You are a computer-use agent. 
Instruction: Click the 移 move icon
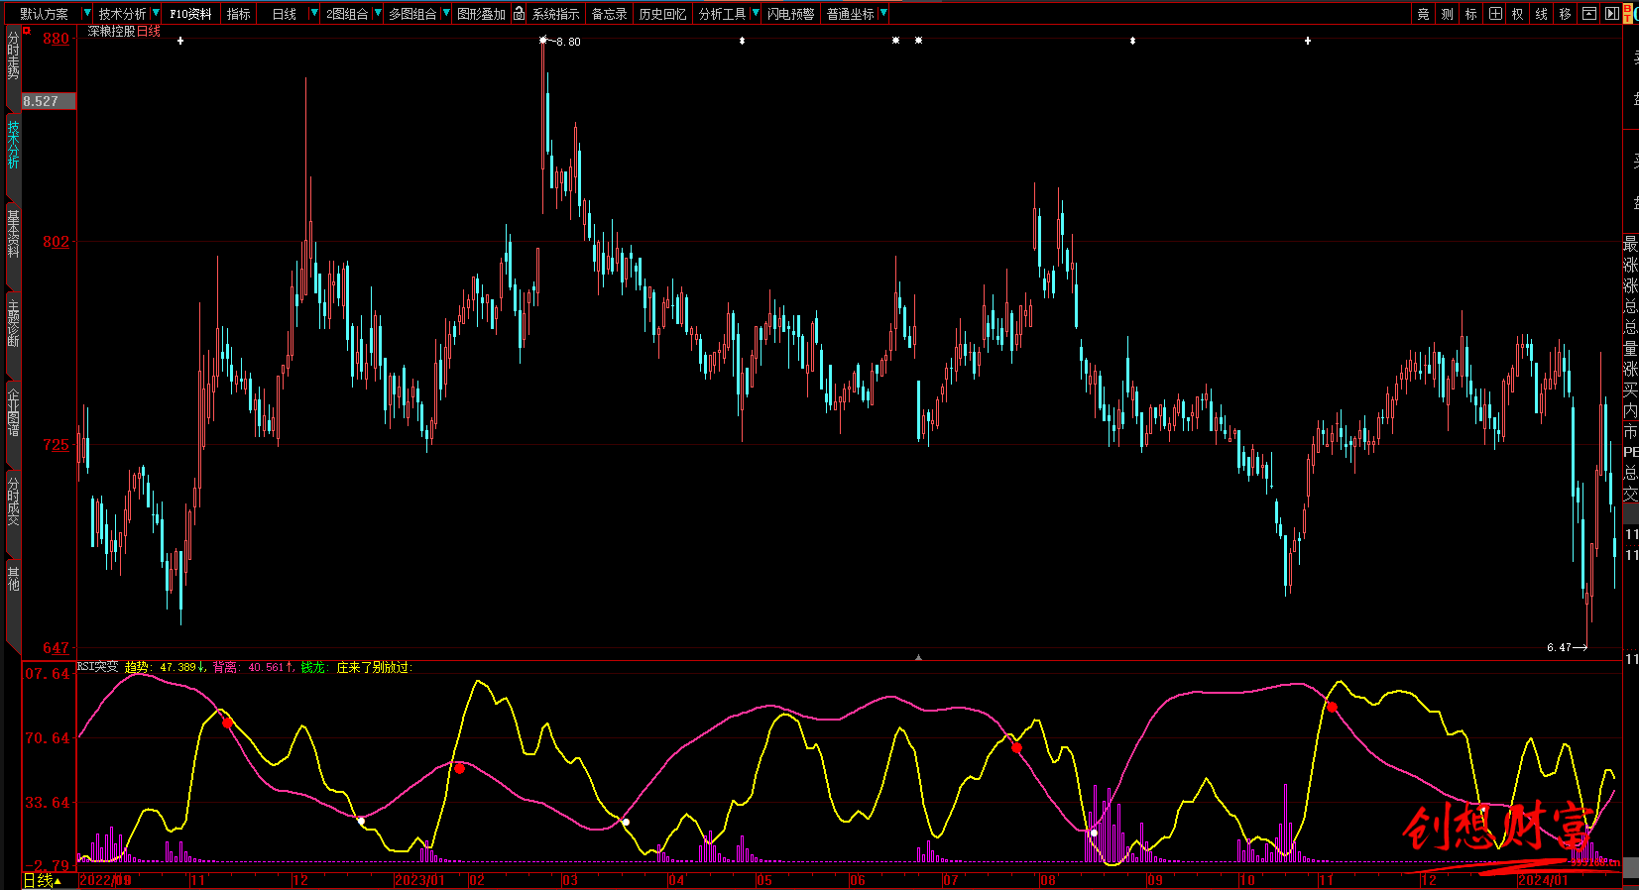[x=1566, y=14]
